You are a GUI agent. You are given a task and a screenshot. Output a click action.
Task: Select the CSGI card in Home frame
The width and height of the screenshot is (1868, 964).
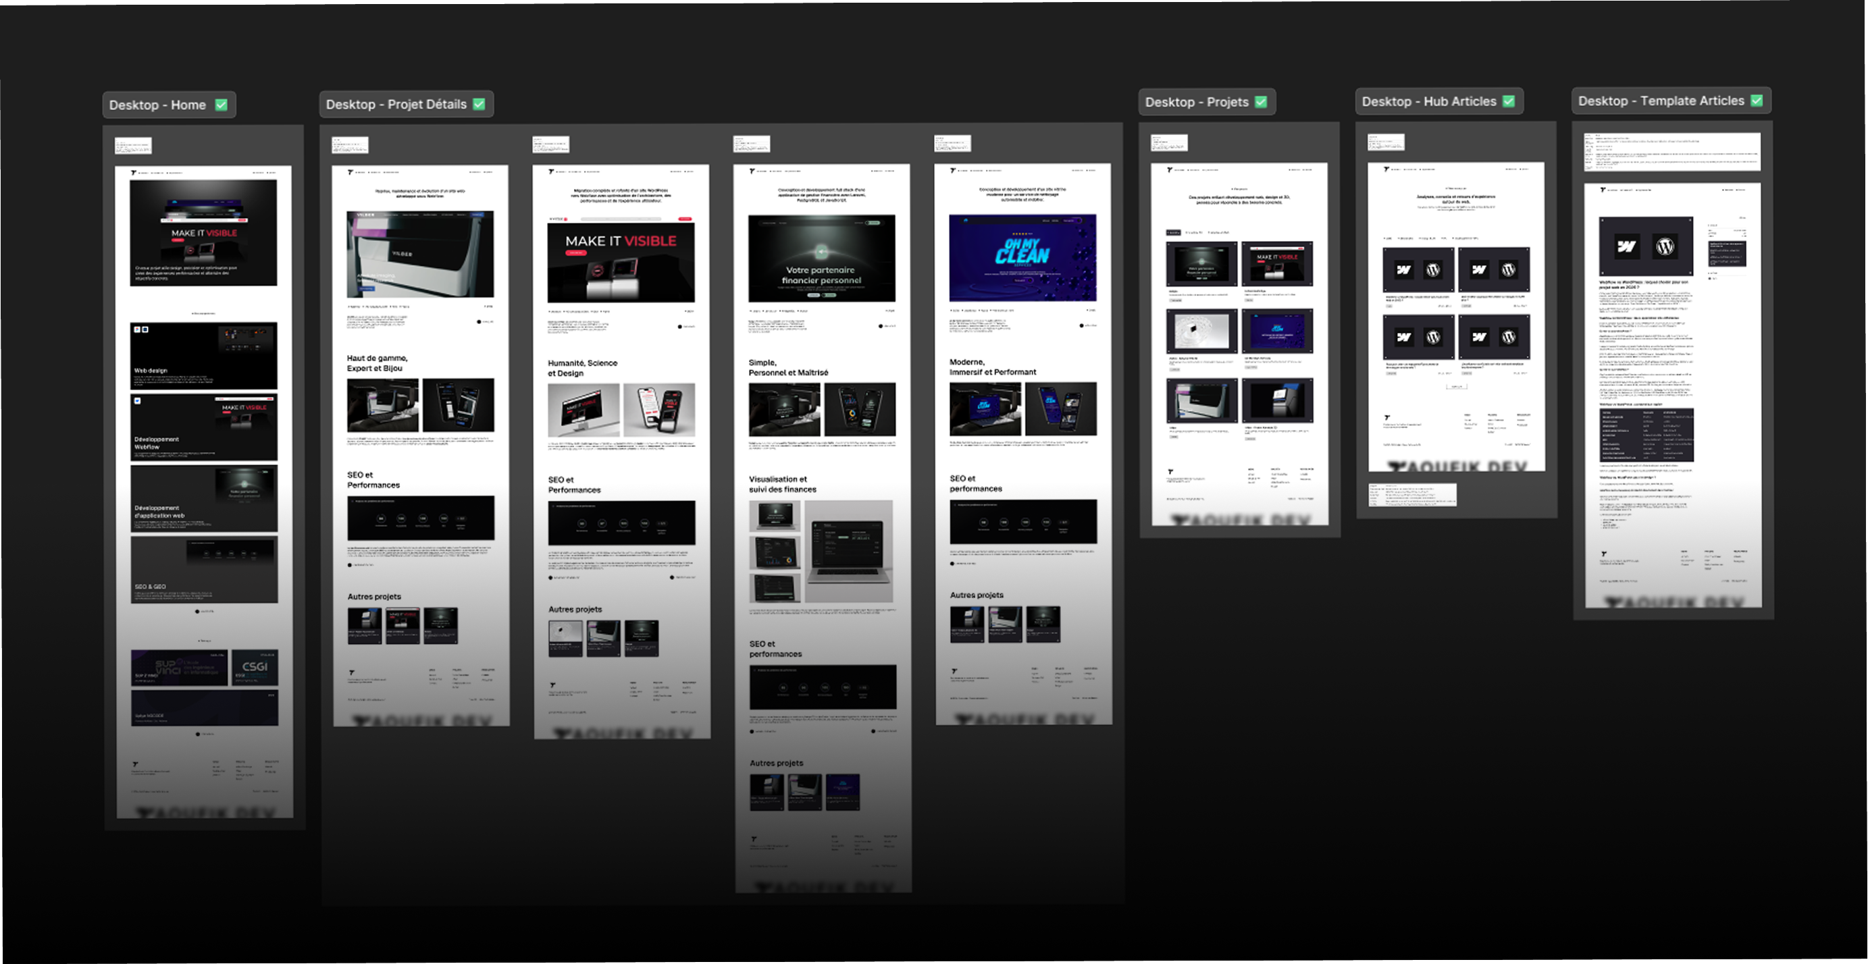255,668
